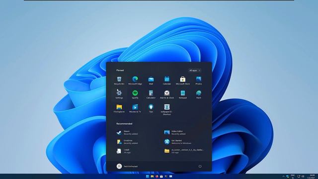318x179 pixels.
Task: Open the power options button
Action: pos(200,166)
